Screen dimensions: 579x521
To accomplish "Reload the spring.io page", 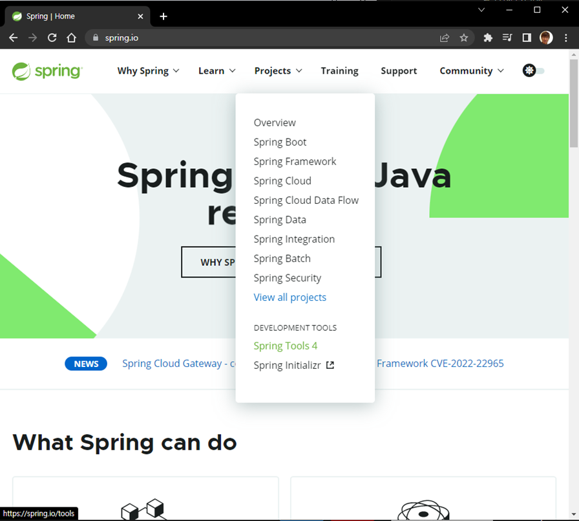I will 52,38.
